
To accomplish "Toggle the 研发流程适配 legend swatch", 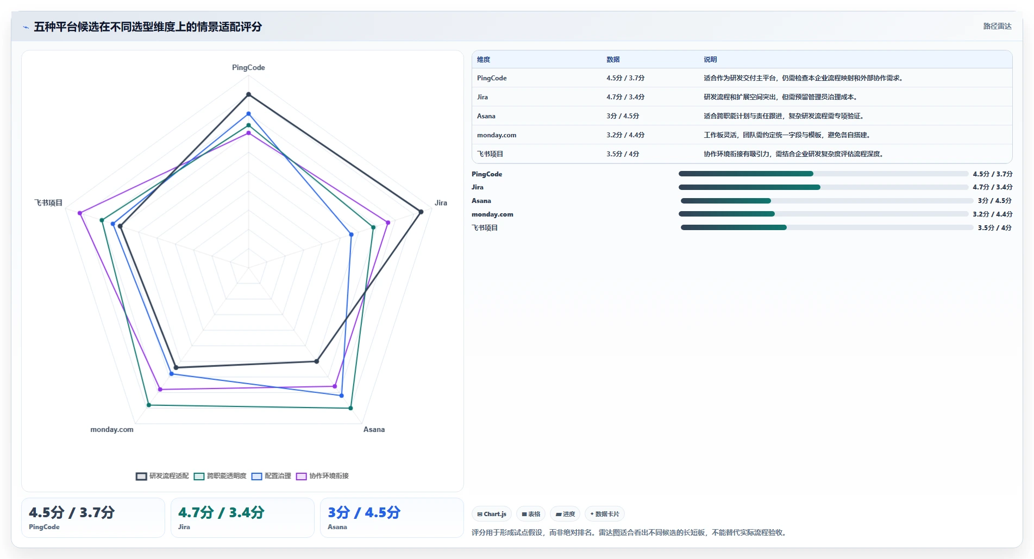I will coord(141,476).
